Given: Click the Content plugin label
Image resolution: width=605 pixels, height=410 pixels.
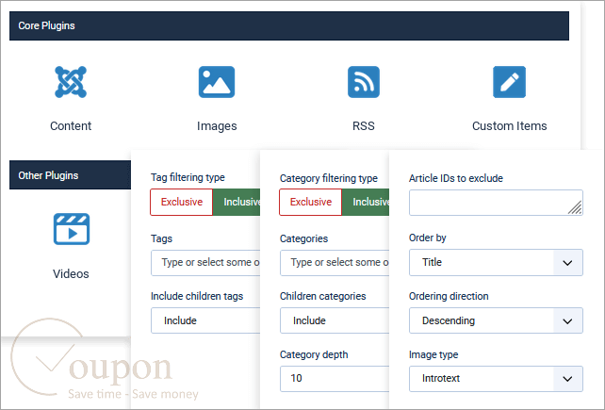Looking at the screenshot, I should pyautogui.click(x=71, y=126).
